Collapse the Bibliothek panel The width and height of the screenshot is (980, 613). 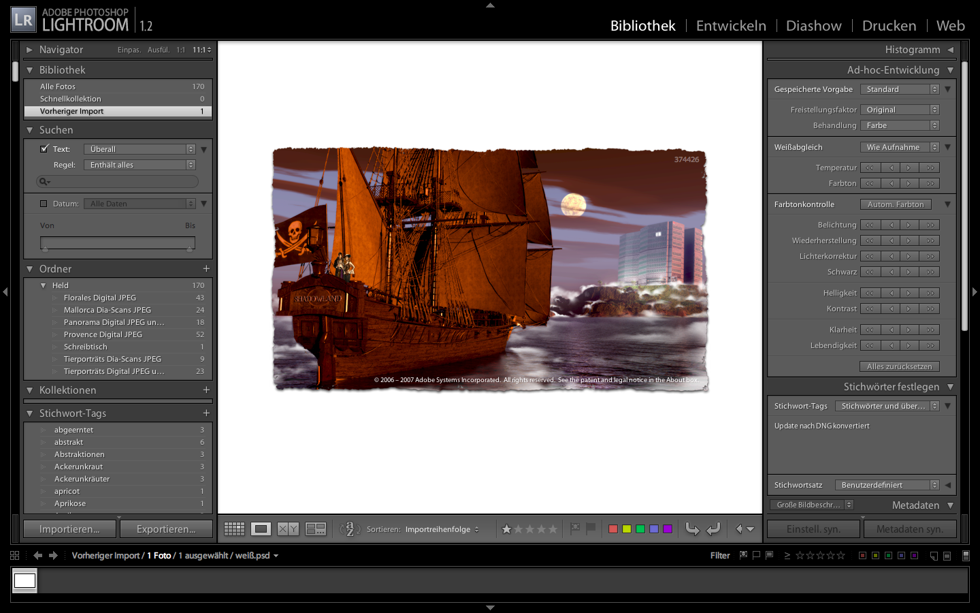(x=29, y=70)
